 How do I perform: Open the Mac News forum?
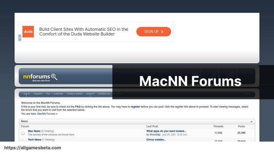click(x=34, y=131)
